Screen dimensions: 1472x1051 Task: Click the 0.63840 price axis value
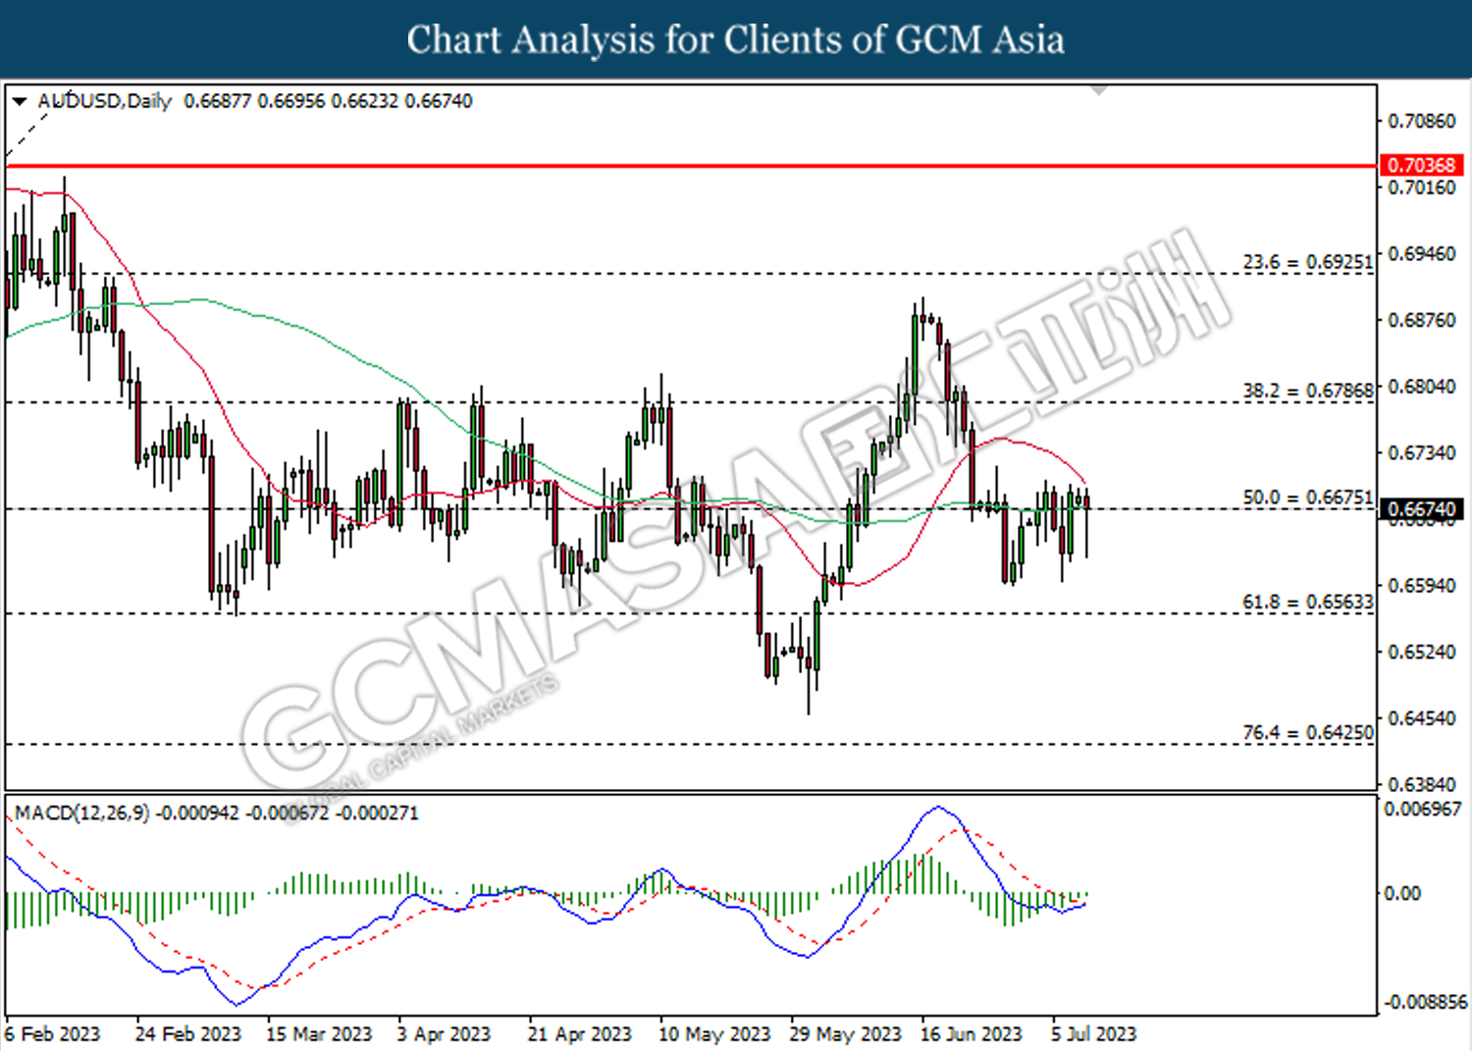(x=1421, y=784)
